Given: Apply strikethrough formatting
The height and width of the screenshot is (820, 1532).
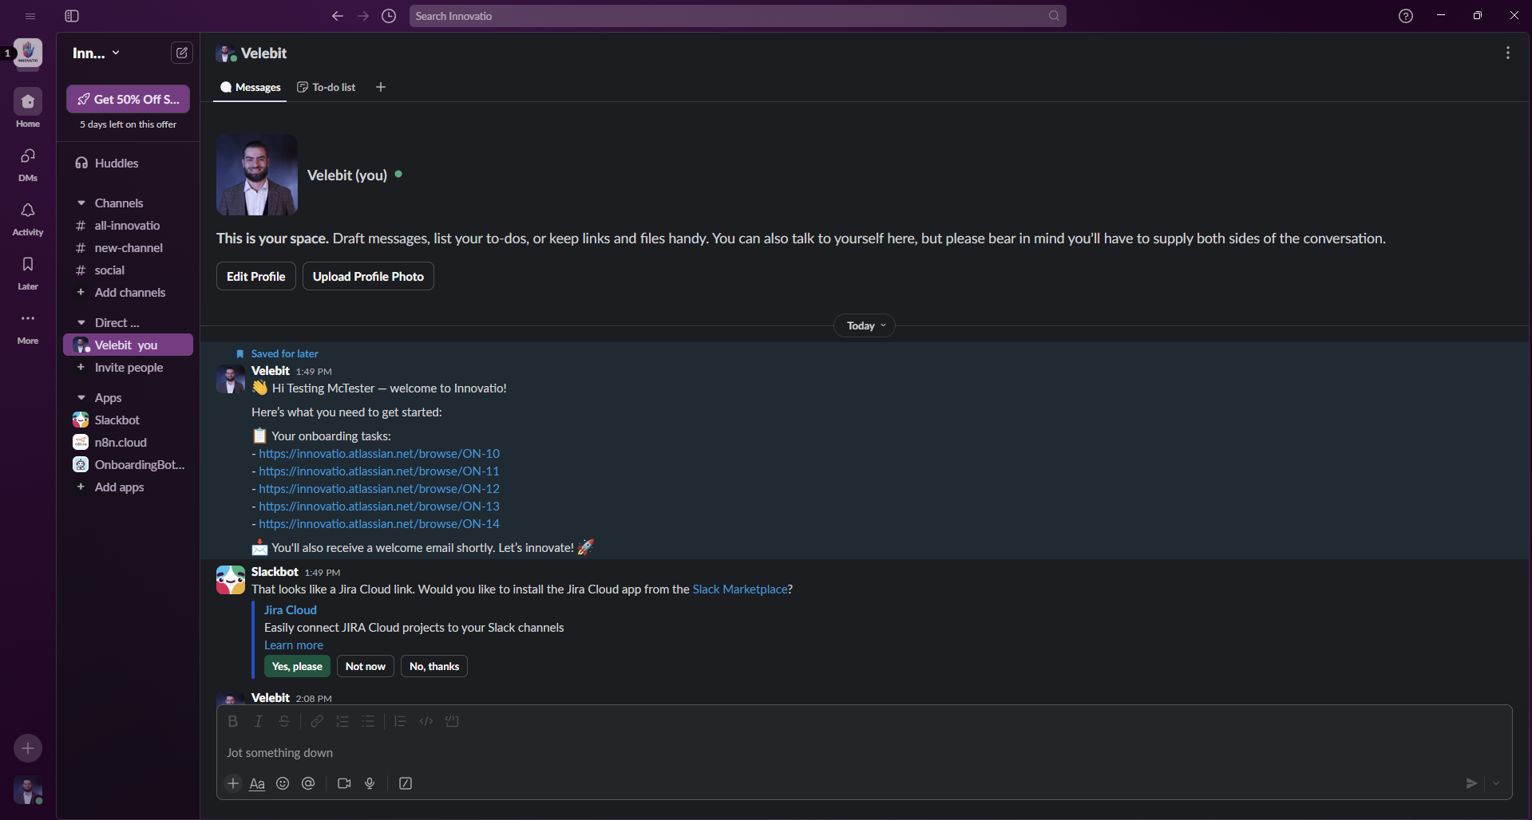Looking at the screenshot, I should pyautogui.click(x=284, y=721).
